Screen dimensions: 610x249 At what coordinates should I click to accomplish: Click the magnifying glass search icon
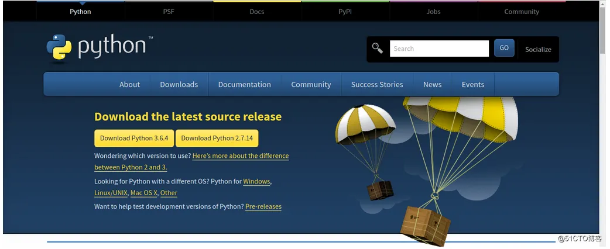click(377, 48)
